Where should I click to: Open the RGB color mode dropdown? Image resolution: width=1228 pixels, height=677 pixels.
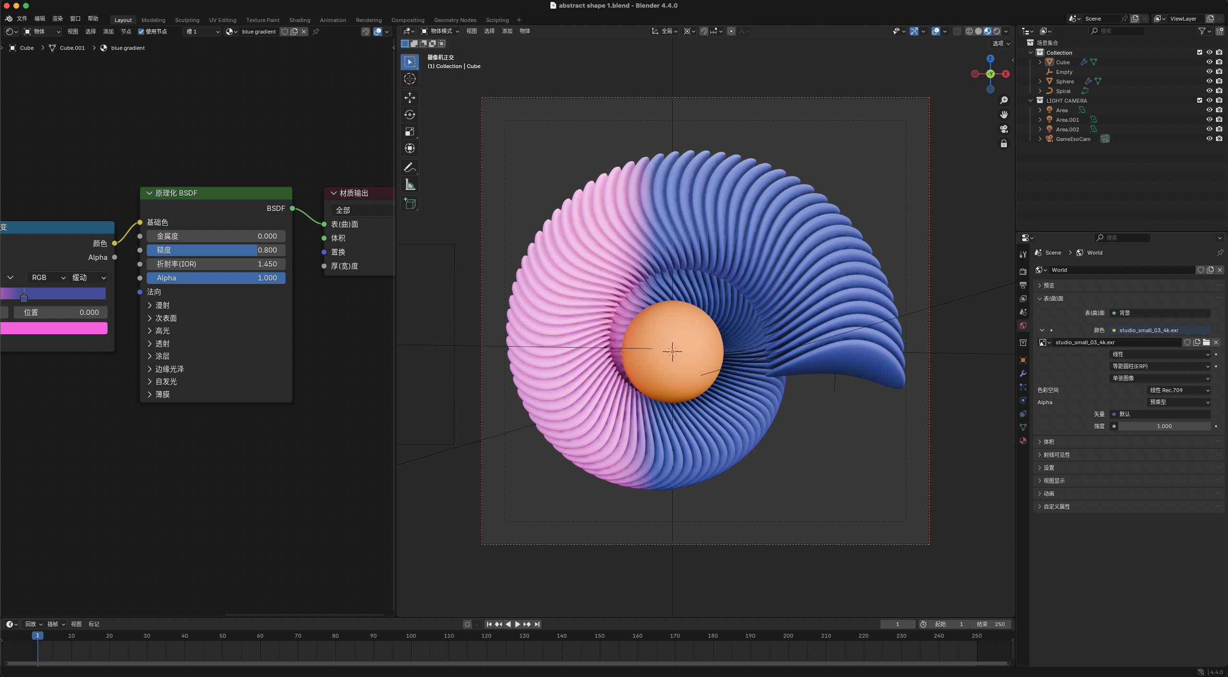pos(48,278)
